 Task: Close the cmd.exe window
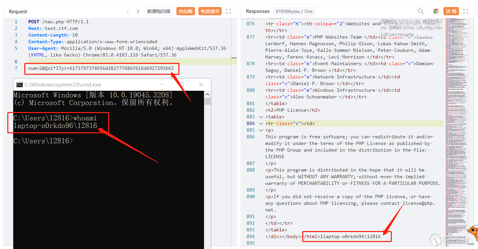[201, 84]
